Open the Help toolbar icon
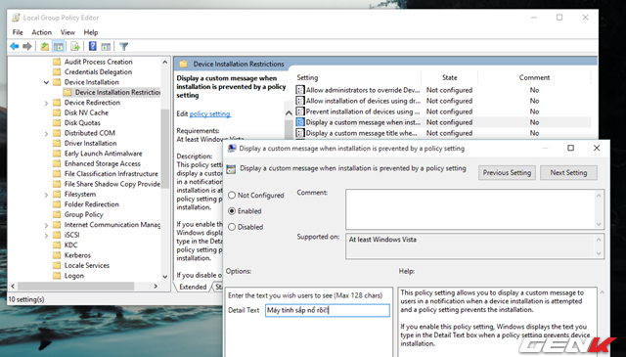This screenshot has height=357, width=626. [93, 46]
